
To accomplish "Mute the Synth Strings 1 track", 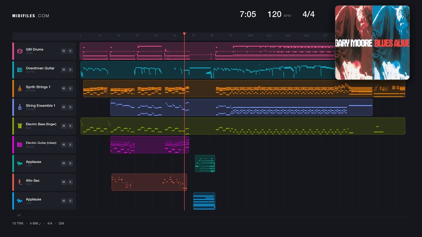I will click(x=64, y=88).
